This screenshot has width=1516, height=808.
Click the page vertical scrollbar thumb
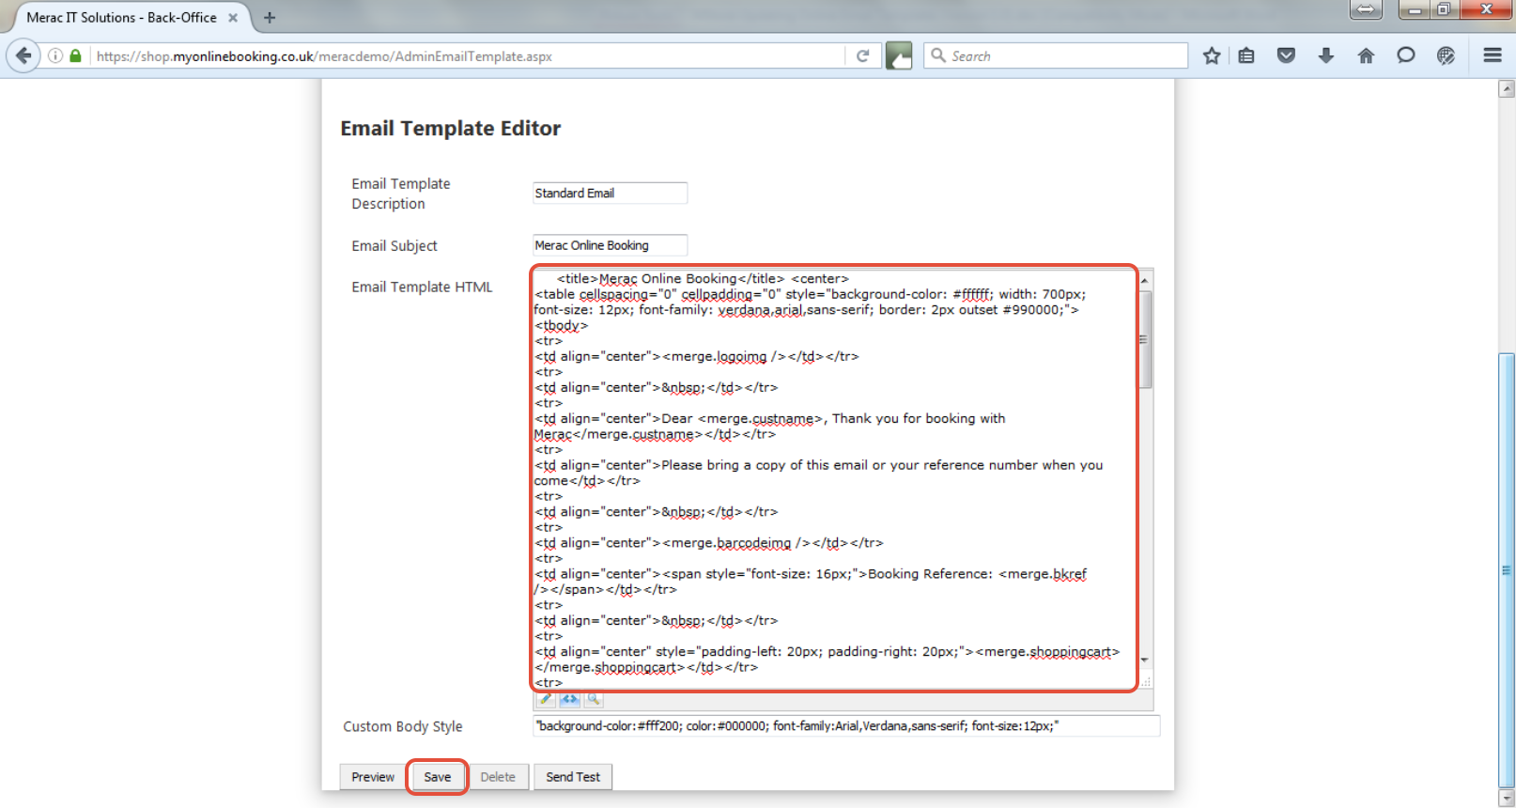pos(1507,569)
